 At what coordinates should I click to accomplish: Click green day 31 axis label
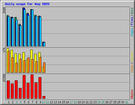[127, 102]
